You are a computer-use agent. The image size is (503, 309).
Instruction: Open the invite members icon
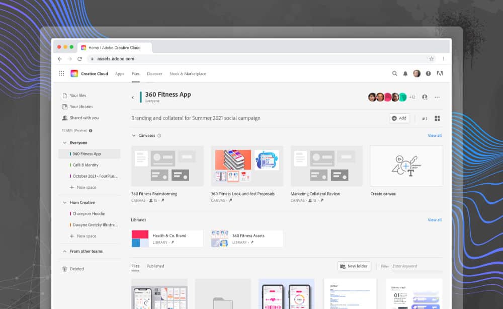(425, 97)
